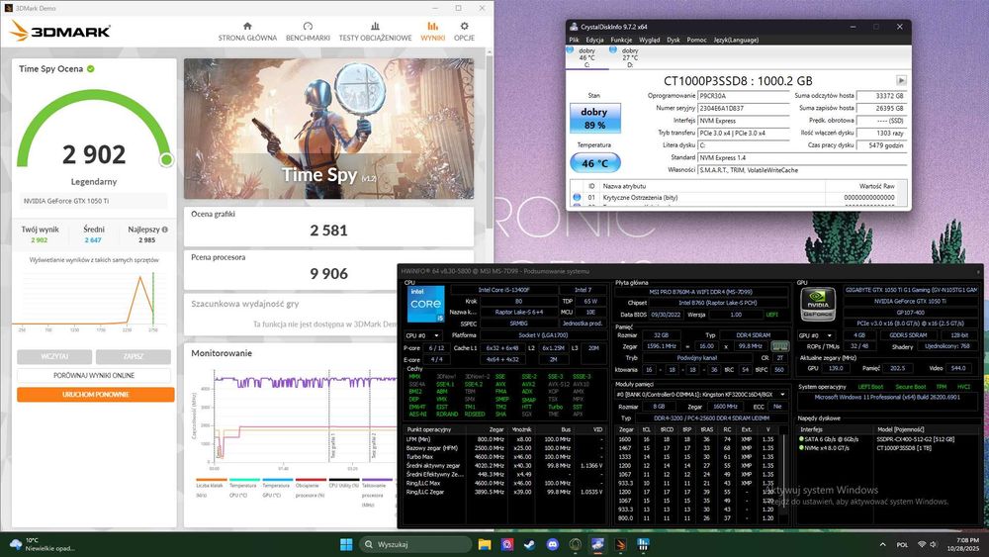Click the green score gauge end dot
The image size is (989, 557).
(166, 159)
